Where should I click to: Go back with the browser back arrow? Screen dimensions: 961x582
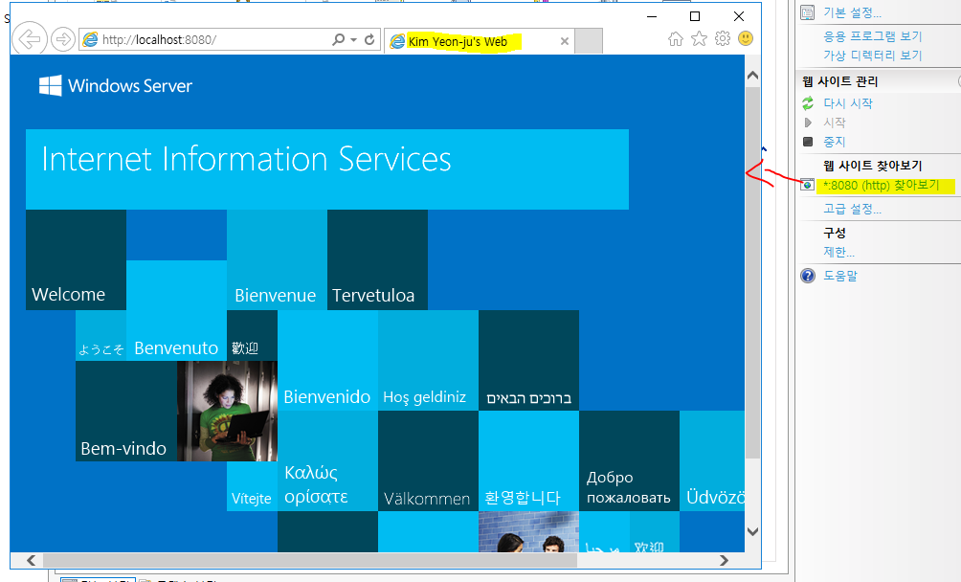coord(30,39)
